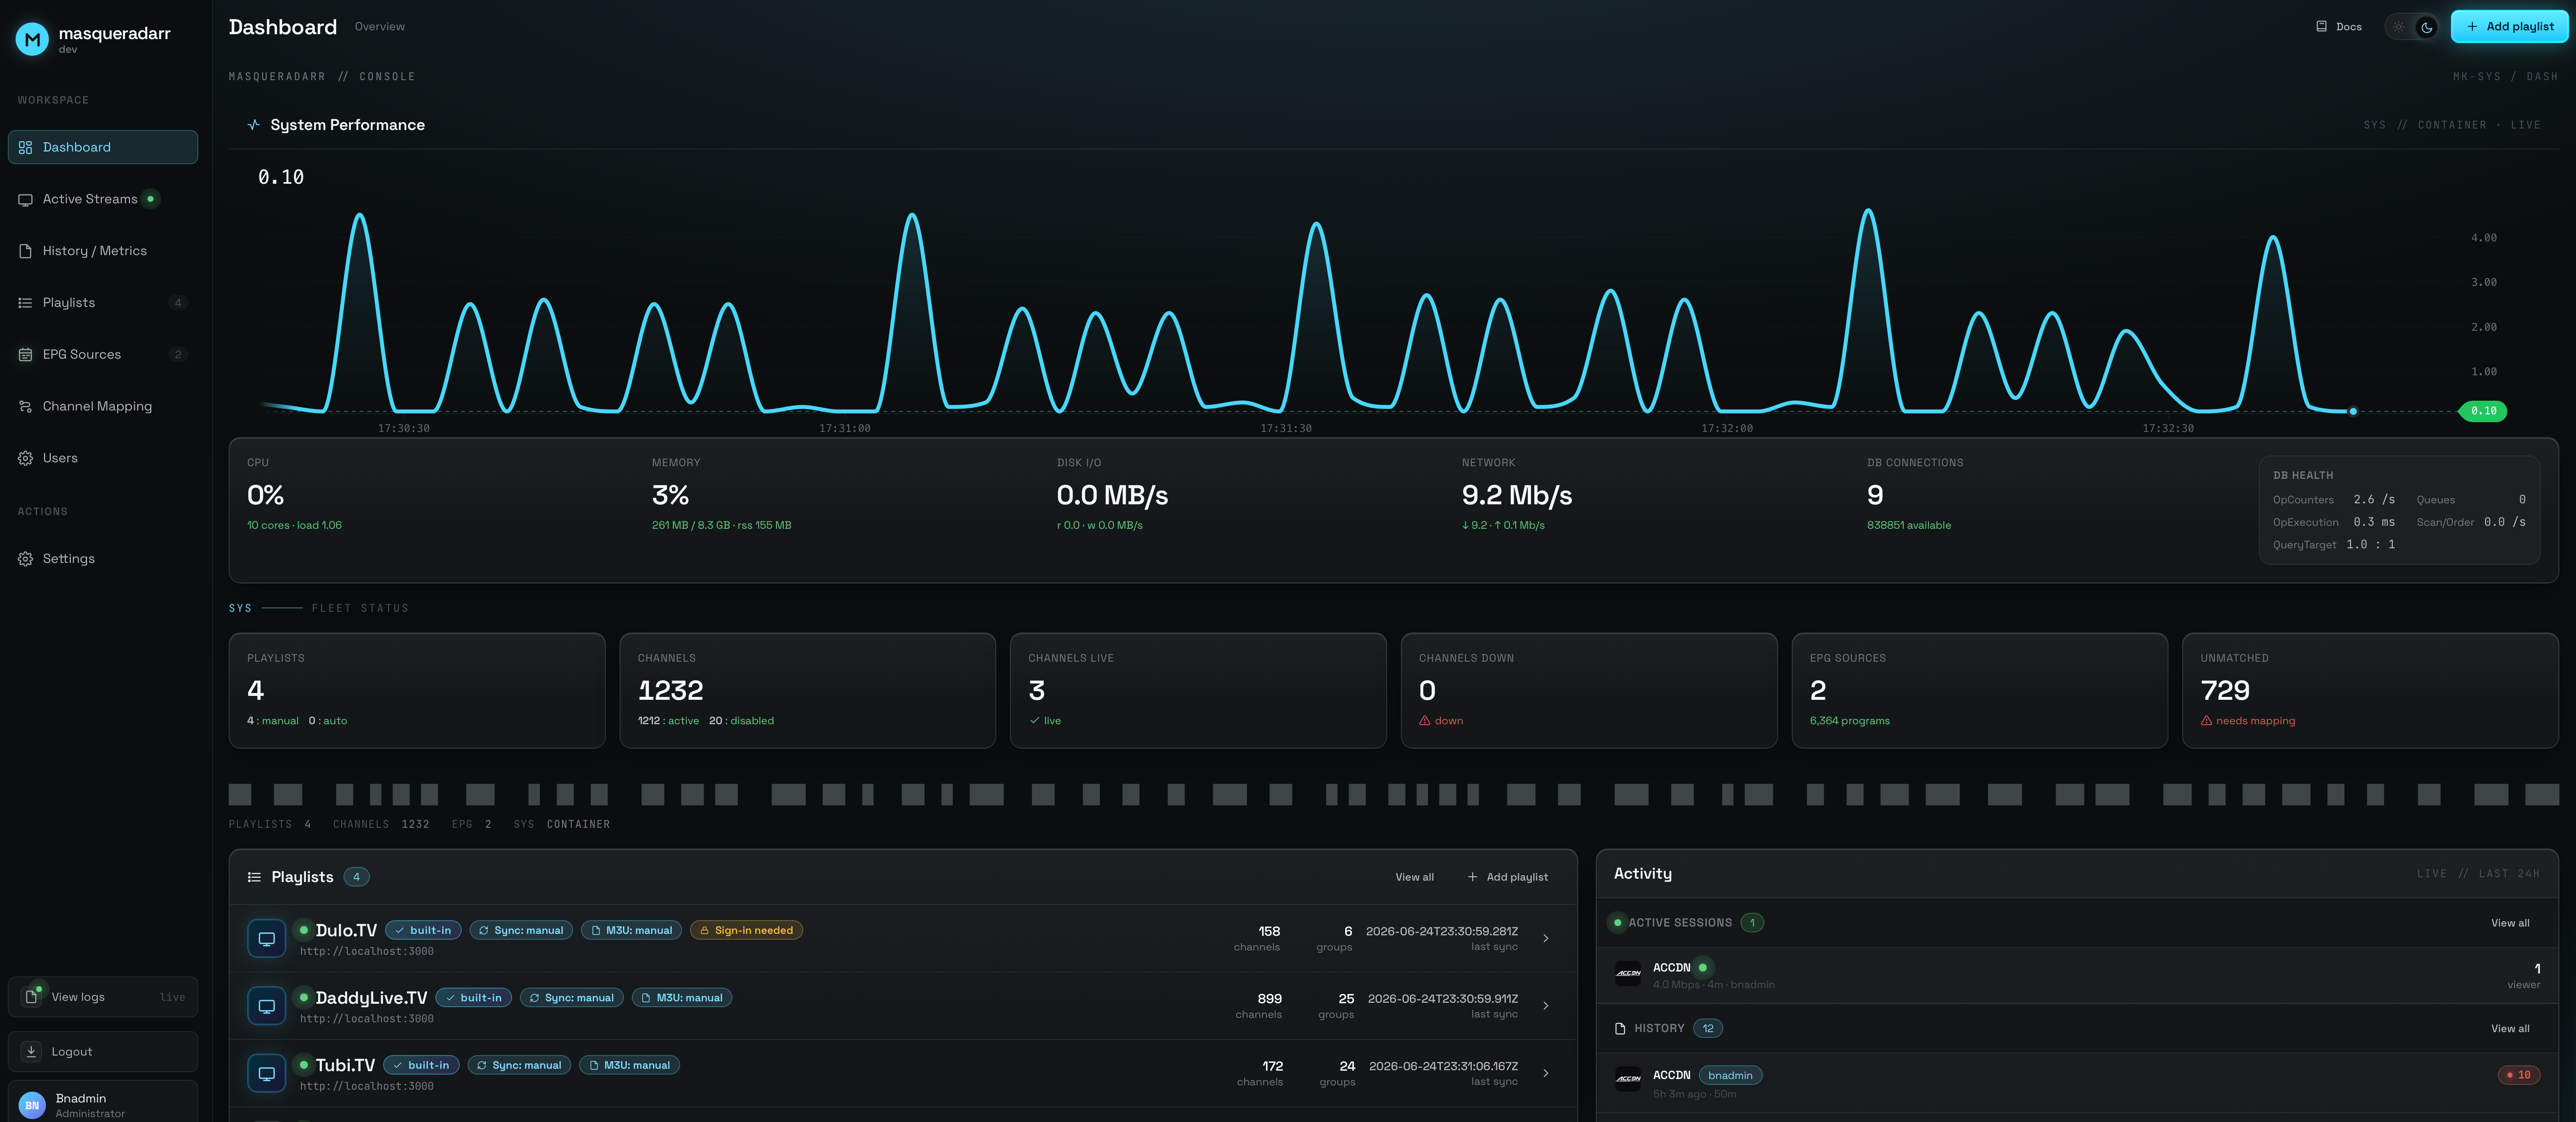Click the EPG Sources 2 card
Viewport: 2576px width, 1122px height.
pyautogui.click(x=1979, y=690)
